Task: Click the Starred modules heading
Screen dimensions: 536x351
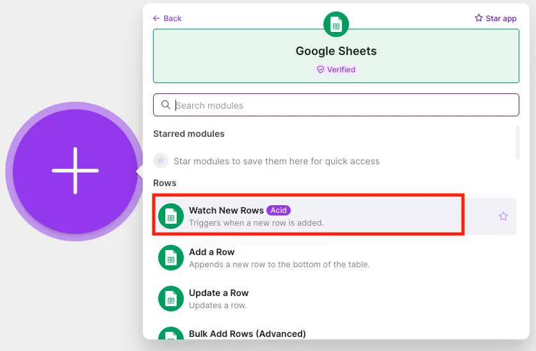Action: pos(189,134)
